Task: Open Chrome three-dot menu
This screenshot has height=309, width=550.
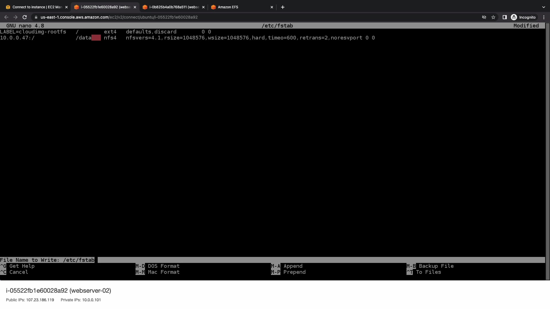Action: pyautogui.click(x=544, y=17)
